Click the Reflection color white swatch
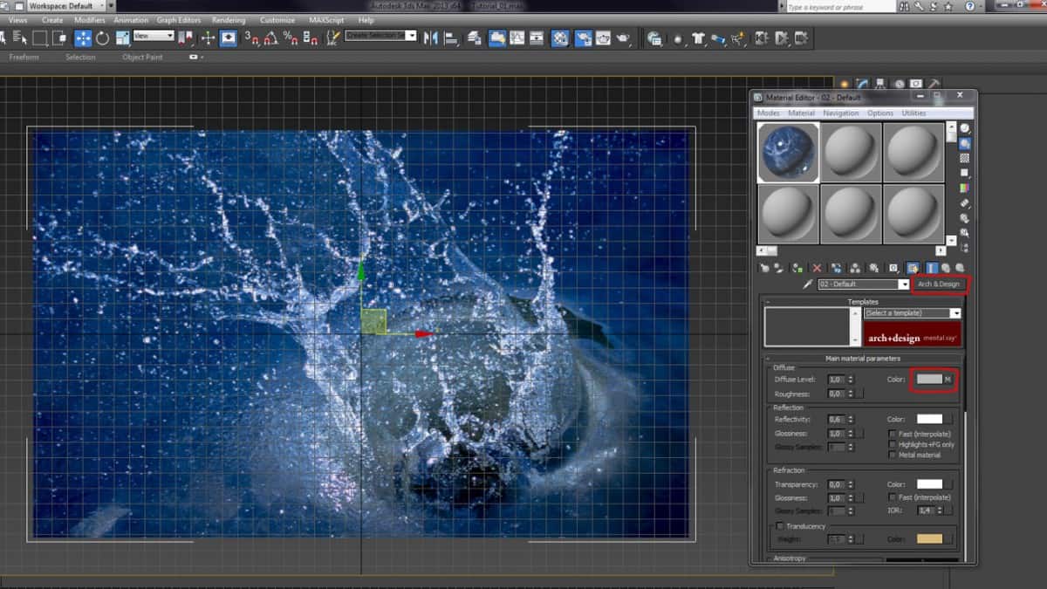Screen dimensions: 1047x589 tap(929, 419)
